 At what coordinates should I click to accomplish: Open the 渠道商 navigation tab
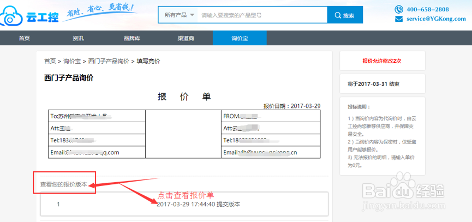click(x=186, y=38)
